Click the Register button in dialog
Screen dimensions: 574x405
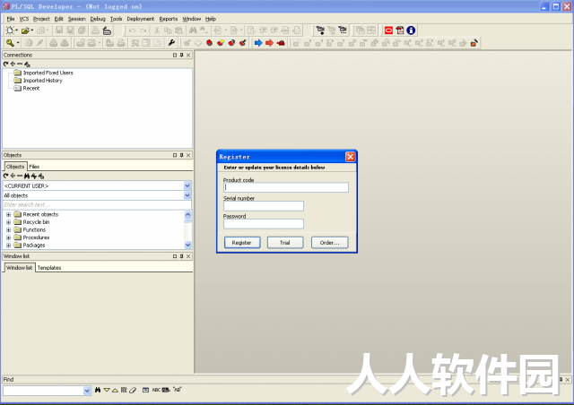click(x=241, y=243)
